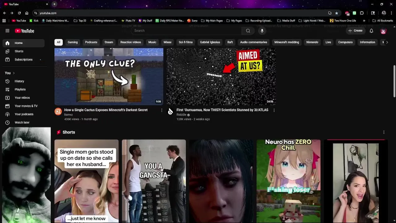Click the search magnifier button

(x=248, y=31)
